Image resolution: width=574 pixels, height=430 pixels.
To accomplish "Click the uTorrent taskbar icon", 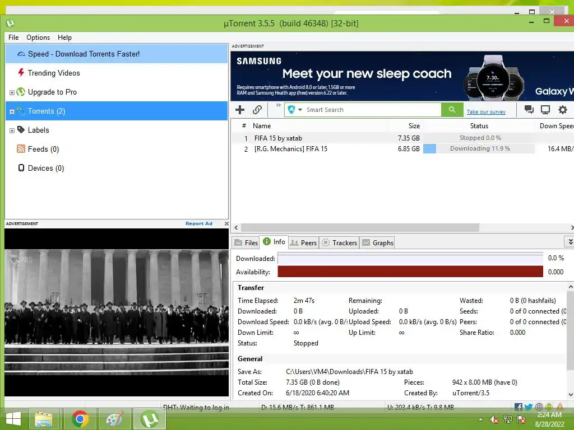I will pos(149,419).
